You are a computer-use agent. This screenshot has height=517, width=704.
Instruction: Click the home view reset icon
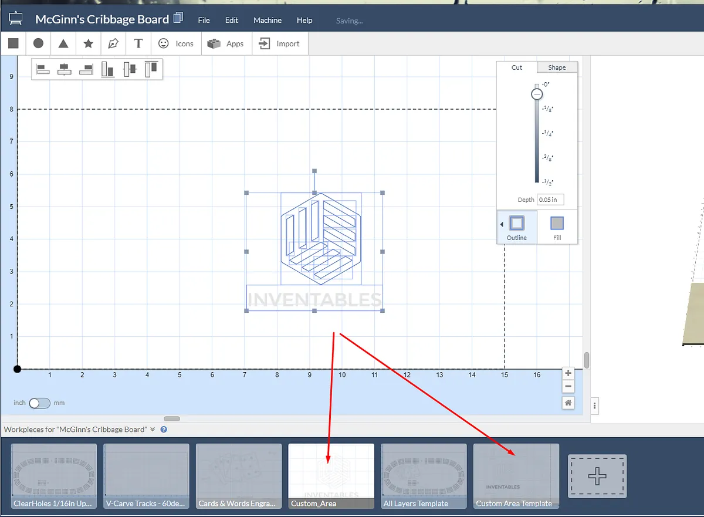[x=567, y=403]
